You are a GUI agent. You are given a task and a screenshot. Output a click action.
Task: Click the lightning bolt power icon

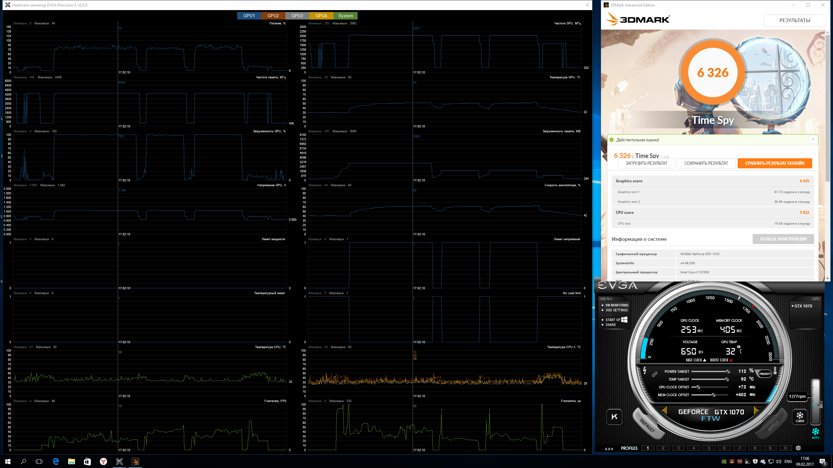645,370
